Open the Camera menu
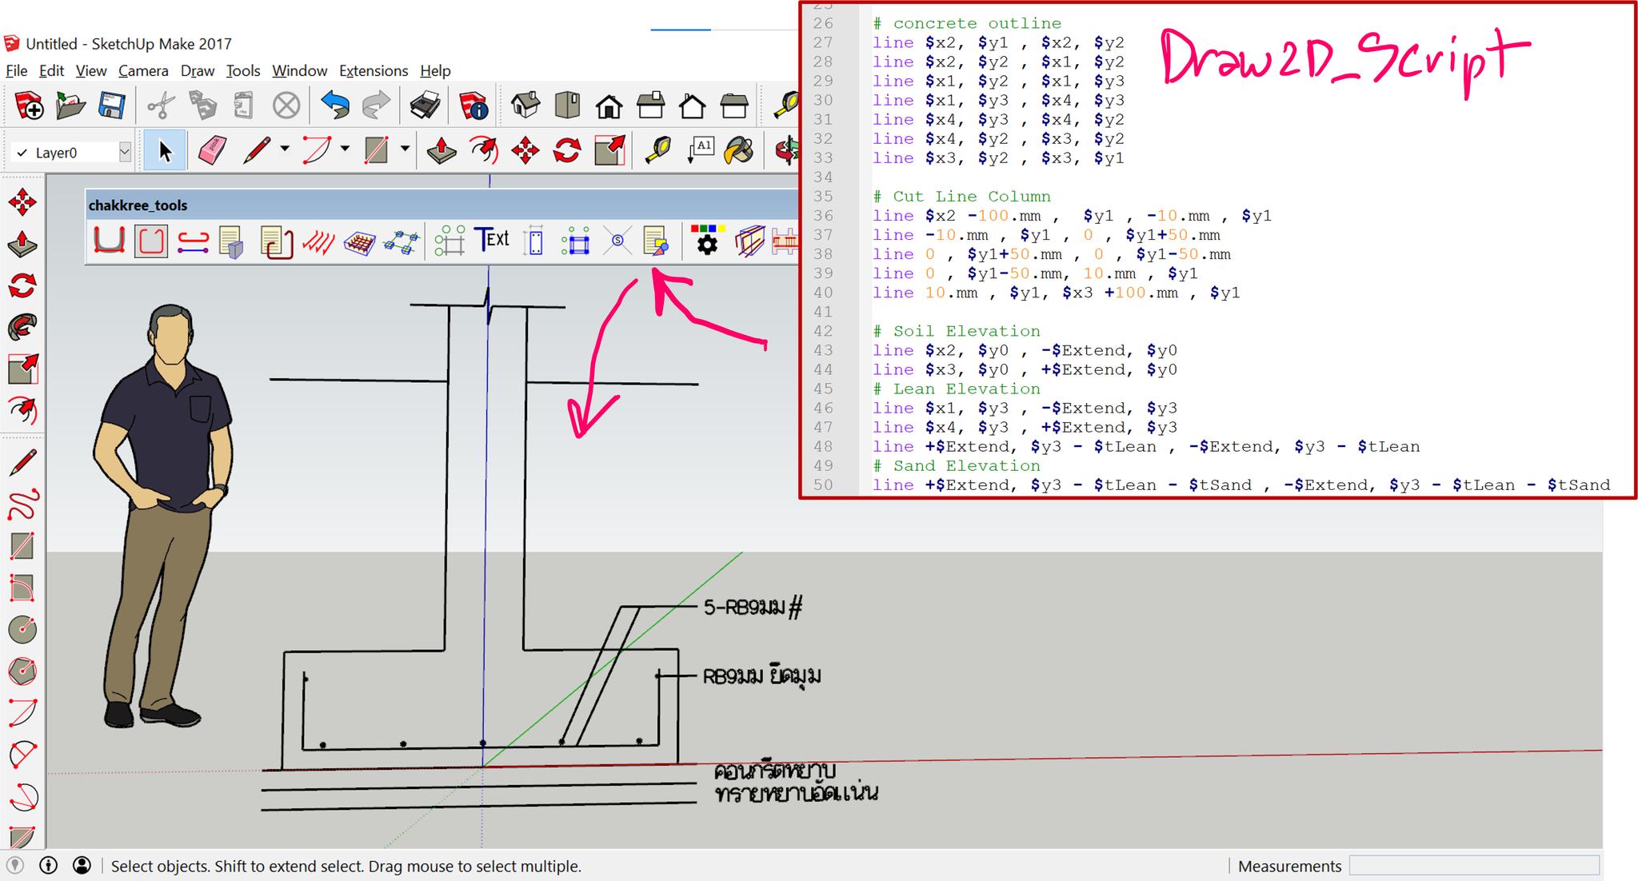This screenshot has width=1638, height=881. (143, 70)
